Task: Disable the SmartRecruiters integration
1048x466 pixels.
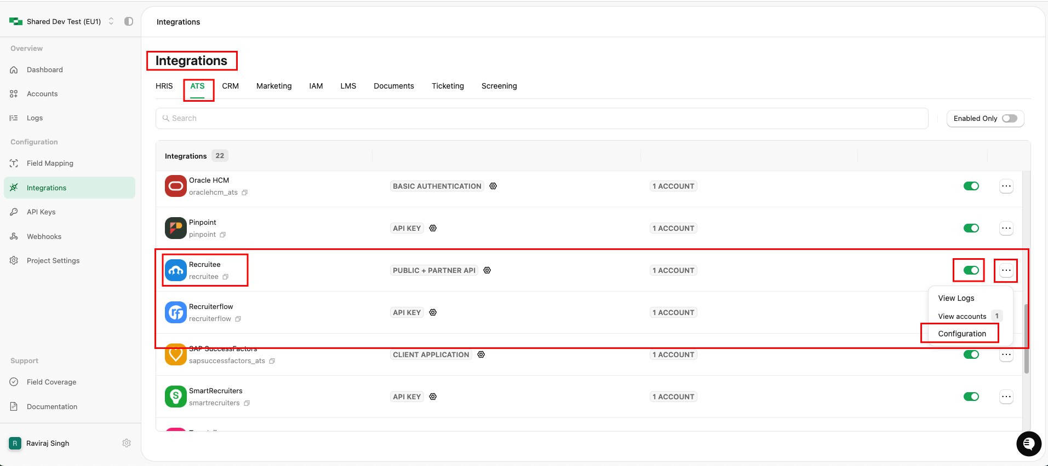Action: click(971, 397)
